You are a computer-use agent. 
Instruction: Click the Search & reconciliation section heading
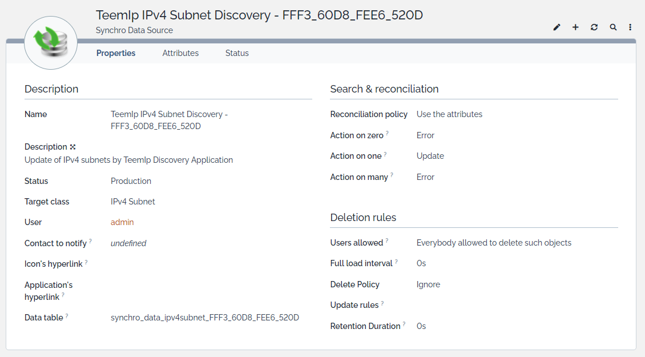point(384,89)
